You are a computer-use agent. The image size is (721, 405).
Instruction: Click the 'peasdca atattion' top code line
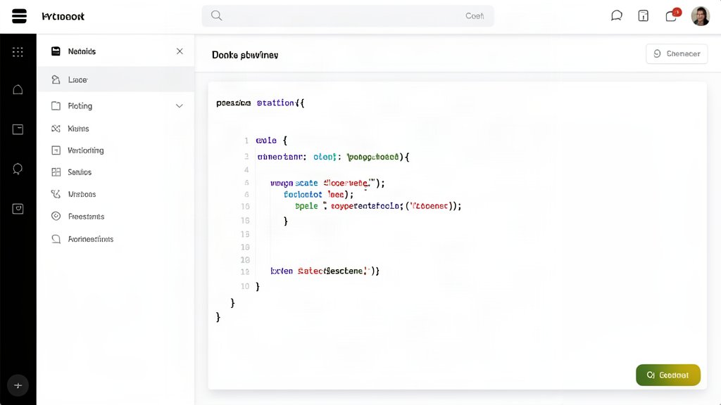coord(261,103)
